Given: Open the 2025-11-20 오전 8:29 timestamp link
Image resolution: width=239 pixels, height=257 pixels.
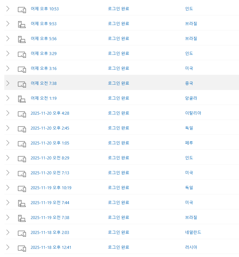Looking at the screenshot, I should pos(50,158).
